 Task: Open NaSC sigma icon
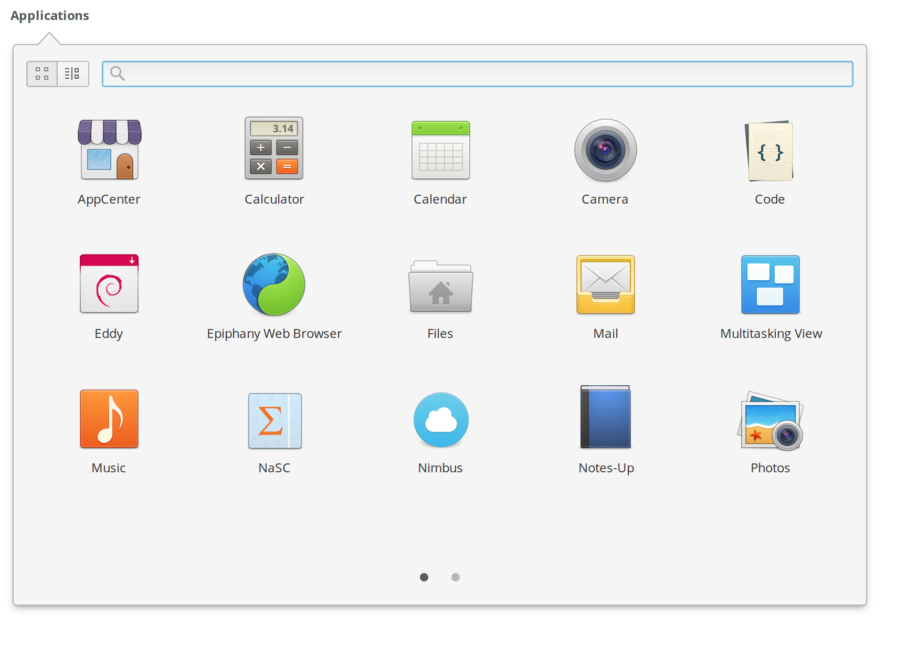275,421
